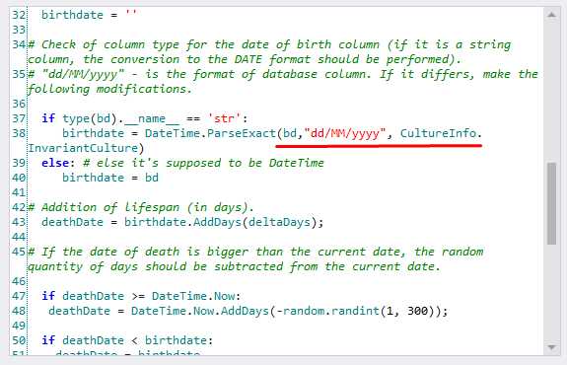
Task: Click scrollbar track below the thumb
Action: (x=551, y=293)
